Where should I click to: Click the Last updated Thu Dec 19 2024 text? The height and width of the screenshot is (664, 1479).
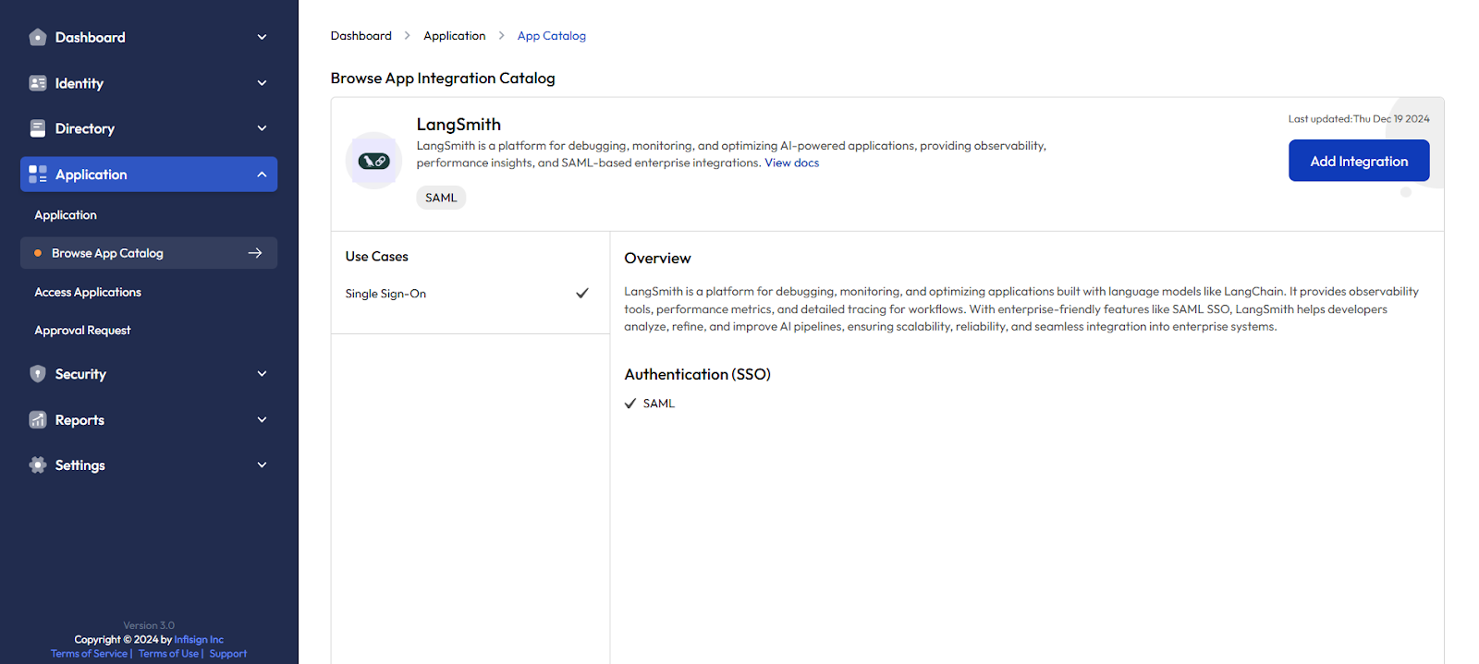pos(1359,119)
